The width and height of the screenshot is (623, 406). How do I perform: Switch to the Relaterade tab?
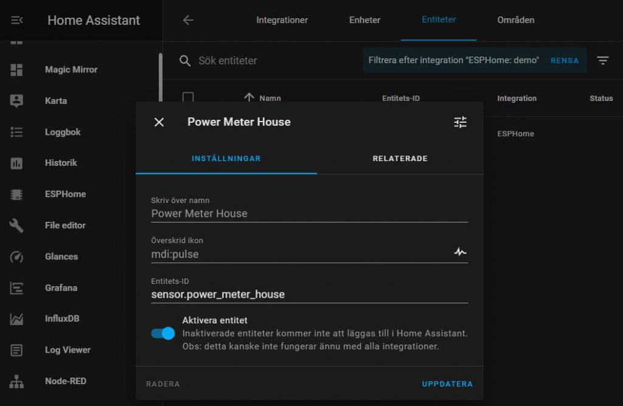point(400,159)
